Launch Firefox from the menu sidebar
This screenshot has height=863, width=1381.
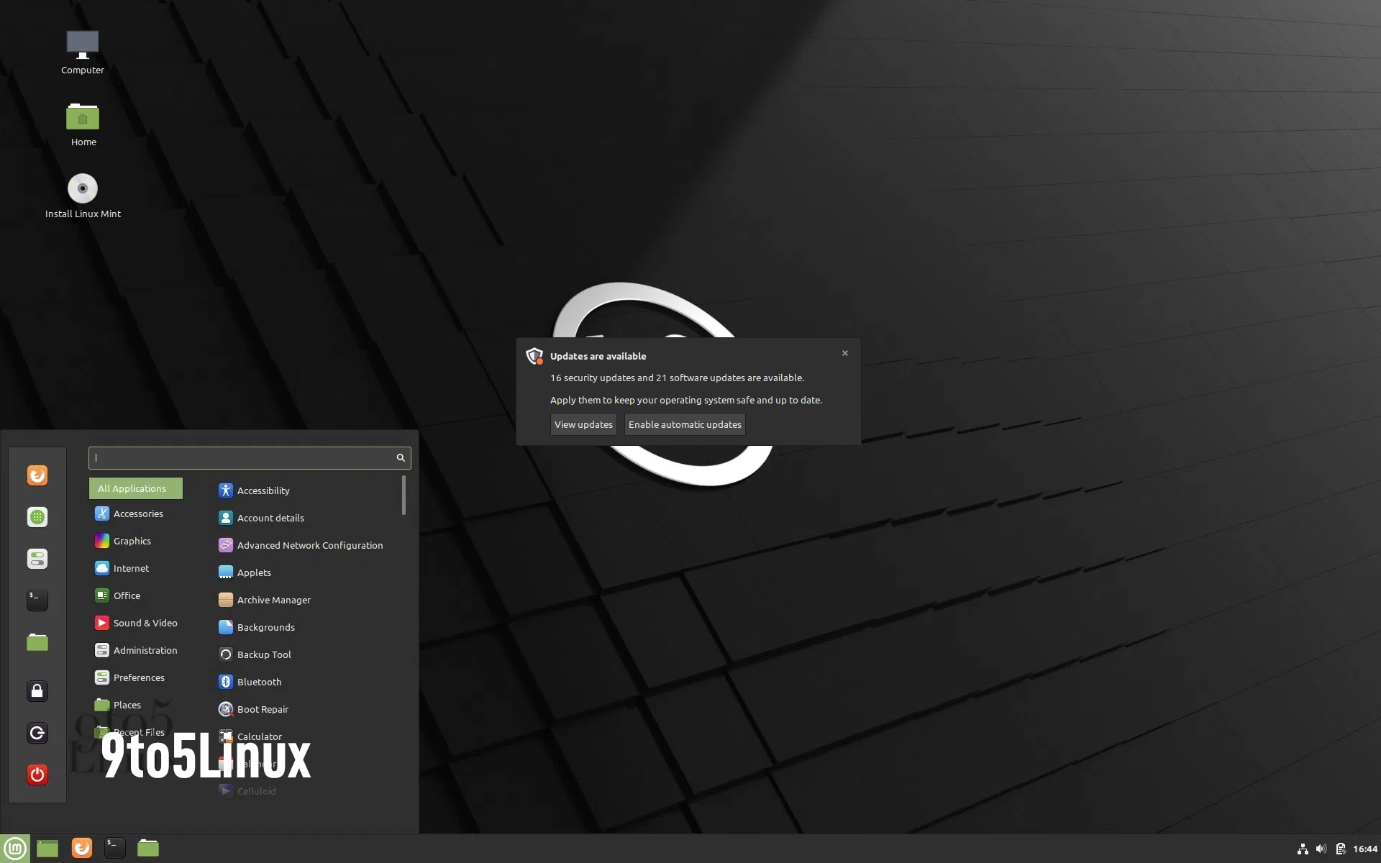(37, 475)
